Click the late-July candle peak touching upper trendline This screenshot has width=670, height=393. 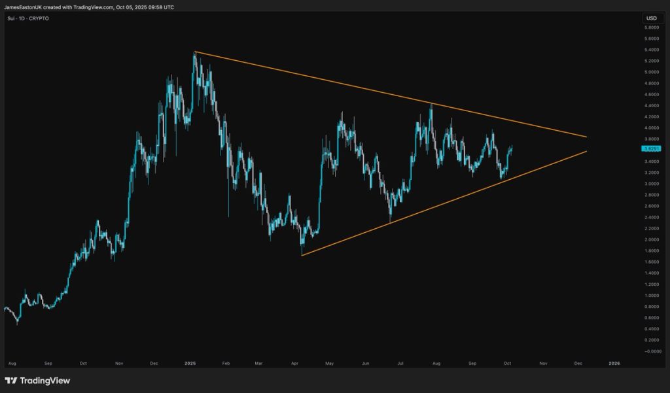tap(431, 106)
